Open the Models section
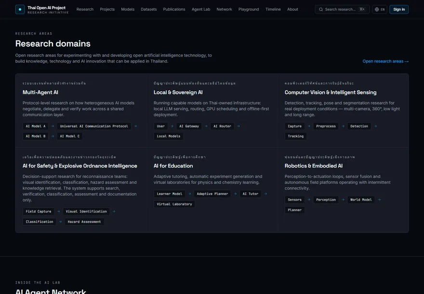This screenshot has width=424, height=294. click(x=128, y=10)
